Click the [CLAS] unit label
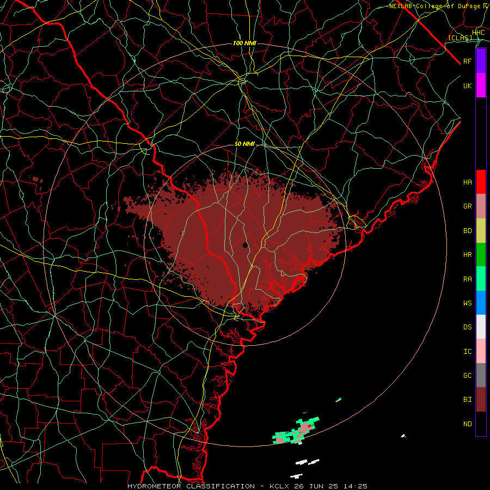Image resolution: width=490 pixels, height=490 pixels. coord(460,38)
